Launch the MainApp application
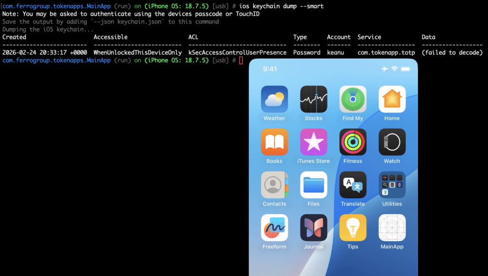This screenshot has width=488, height=276. tap(392, 228)
